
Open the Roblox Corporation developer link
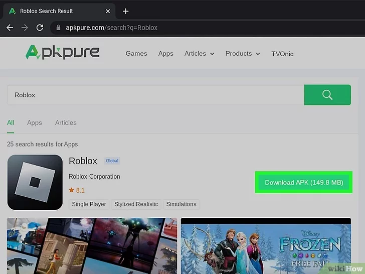[x=94, y=177]
